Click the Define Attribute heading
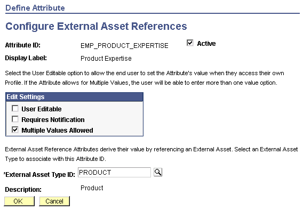This screenshot has width=303, height=211. (x=35, y=8)
